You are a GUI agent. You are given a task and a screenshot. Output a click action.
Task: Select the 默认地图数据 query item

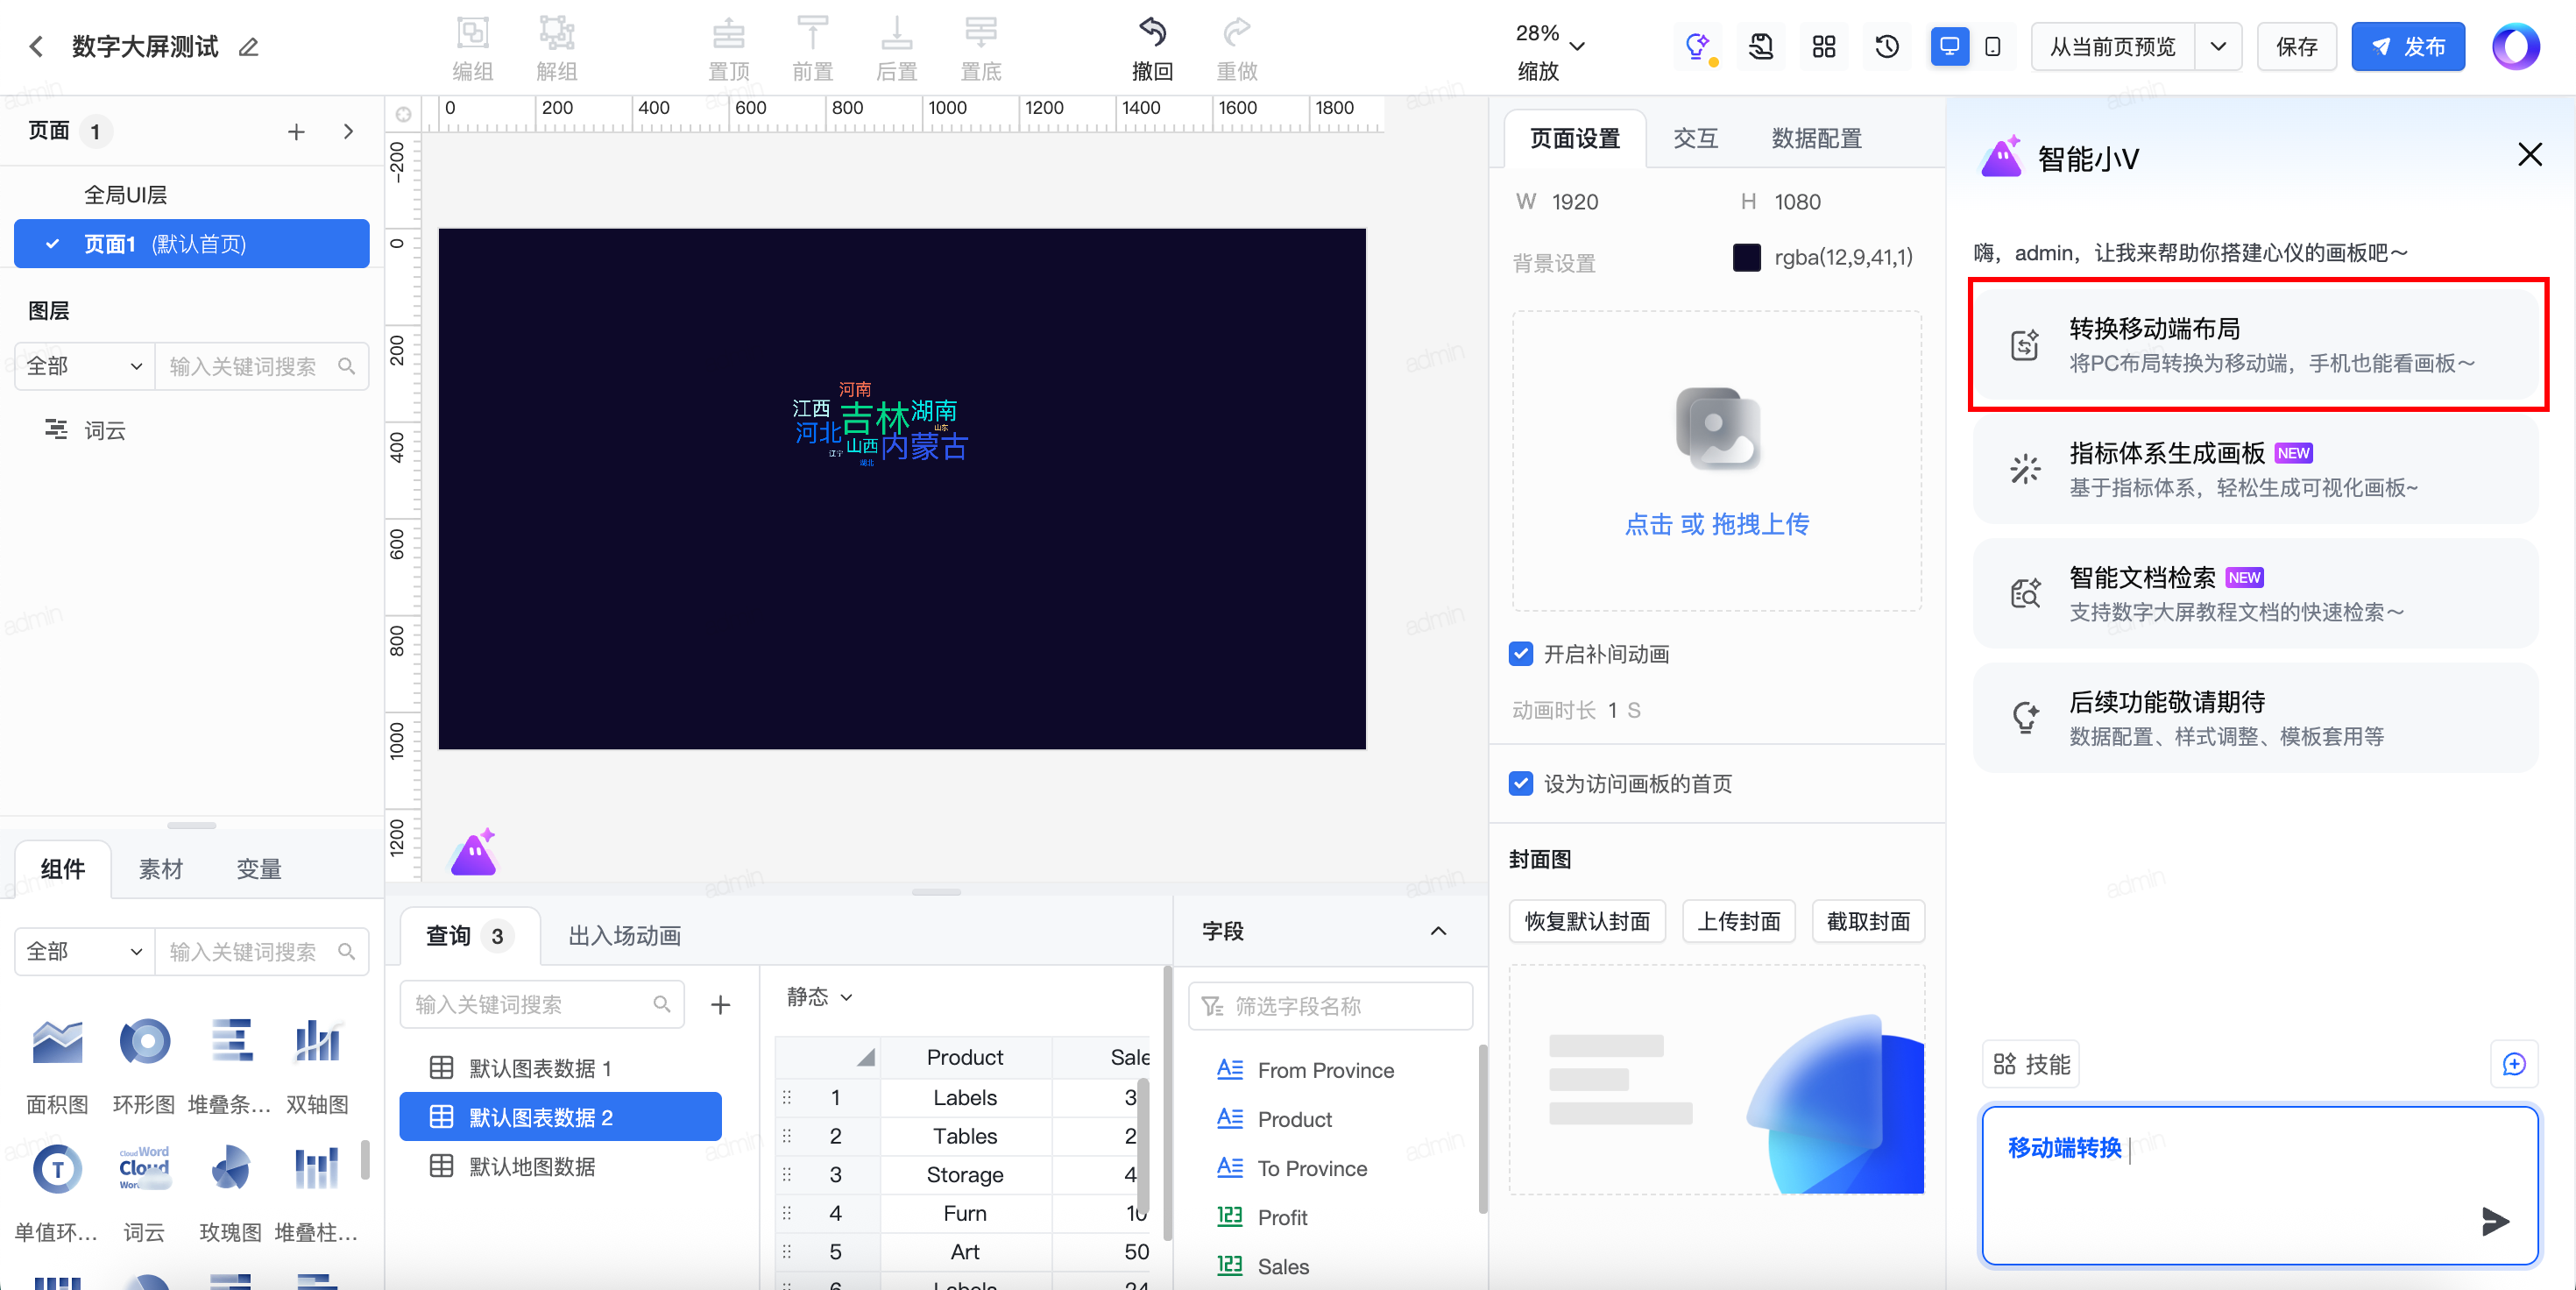(x=532, y=1166)
